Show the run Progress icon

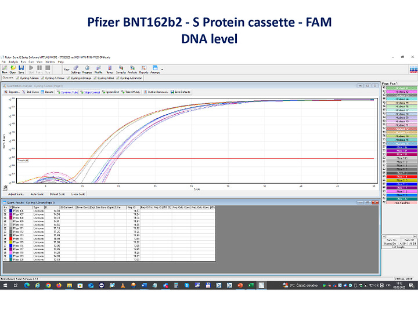pyautogui.click(x=87, y=70)
